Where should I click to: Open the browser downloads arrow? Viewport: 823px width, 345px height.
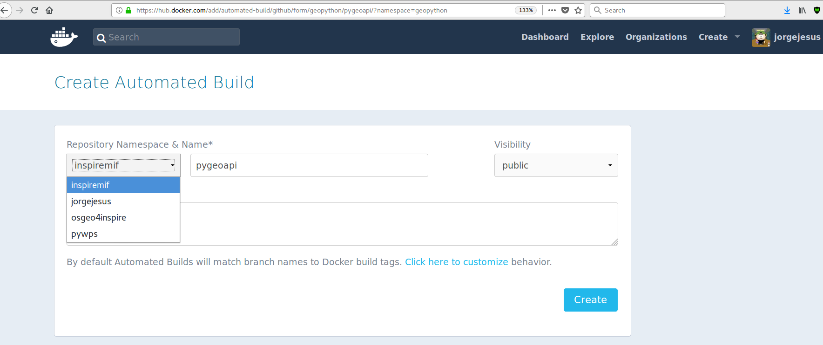[787, 10]
